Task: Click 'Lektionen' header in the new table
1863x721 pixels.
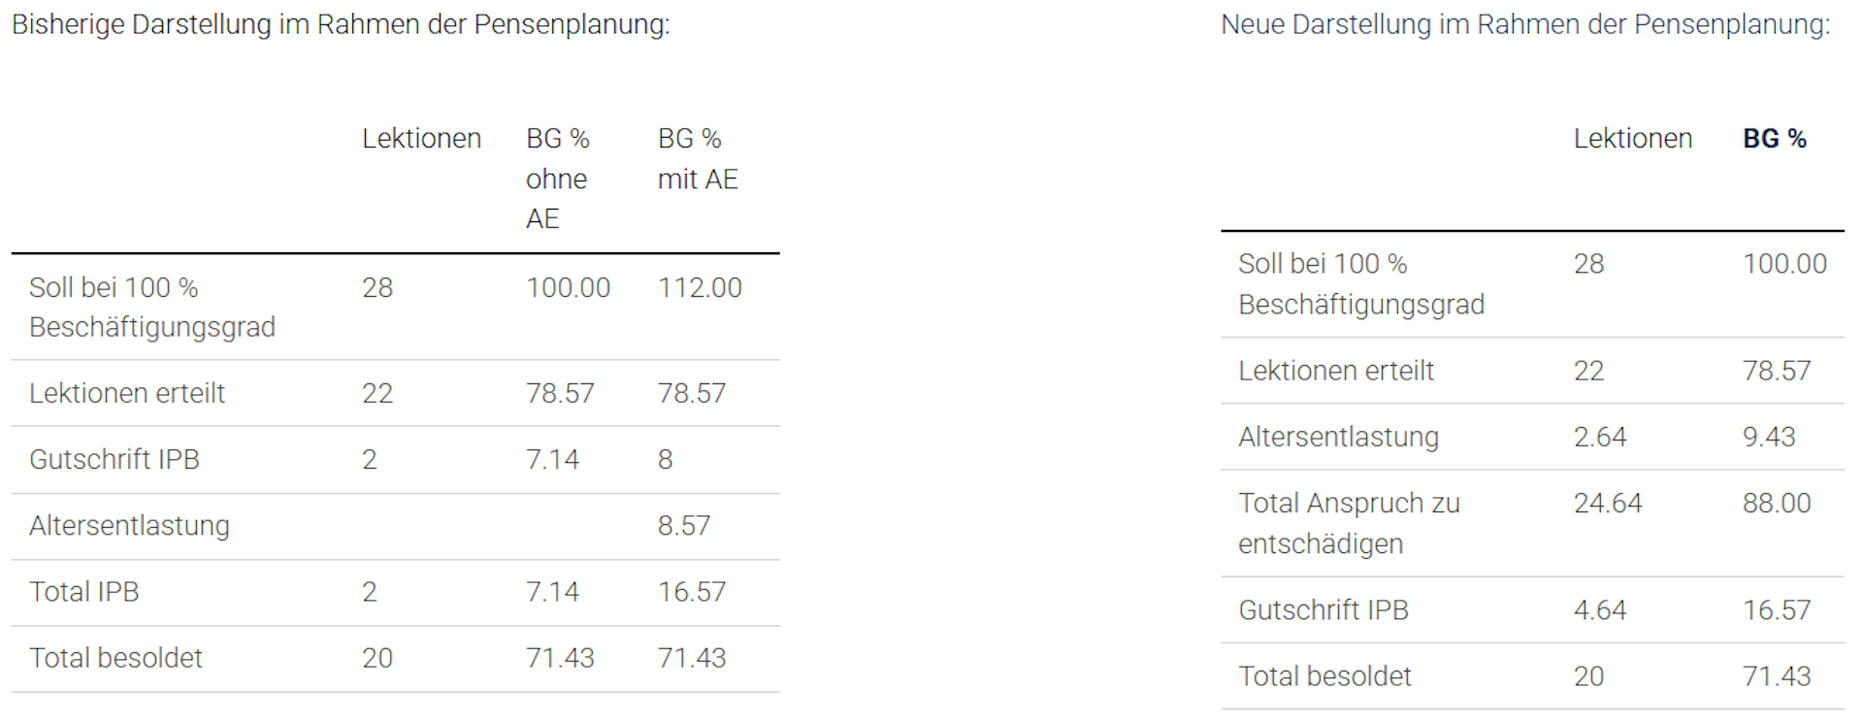Action: click(x=1632, y=139)
